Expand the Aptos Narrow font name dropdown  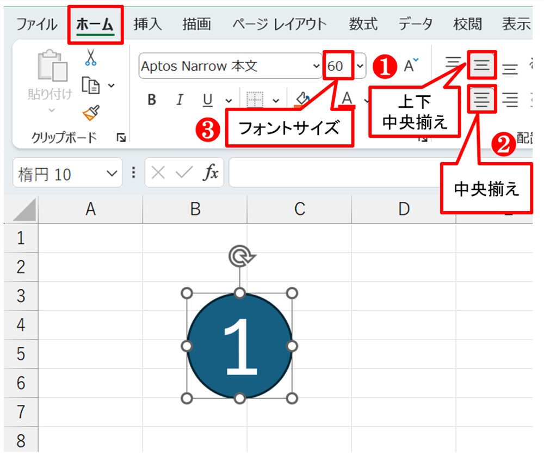point(317,66)
